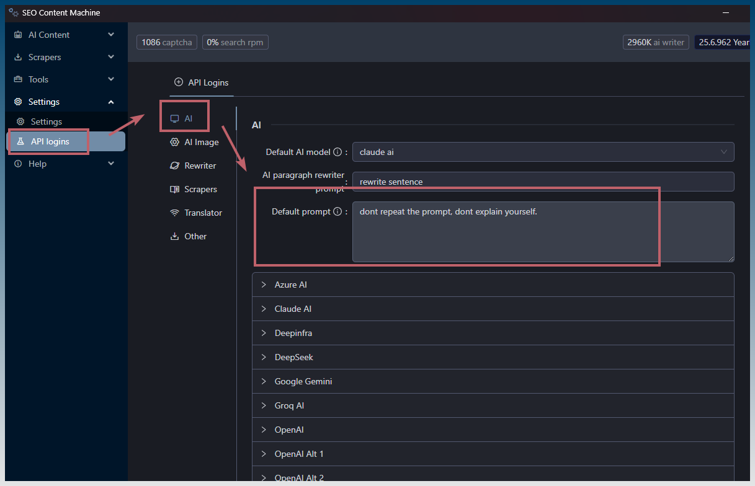This screenshot has width=755, height=486.
Task: Minimize the SEO Content Machine window
Action: pyautogui.click(x=725, y=12)
